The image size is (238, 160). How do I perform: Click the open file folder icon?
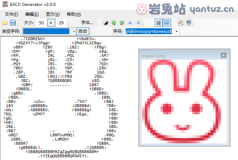point(5,23)
